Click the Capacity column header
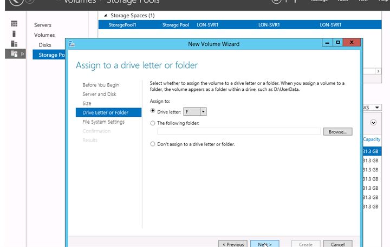Screen dimensions: 390x247 pyautogui.click(x=372, y=139)
